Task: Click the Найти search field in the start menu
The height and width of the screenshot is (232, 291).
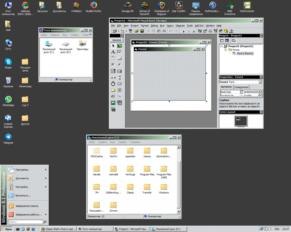Action: pyautogui.click(x=25, y=222)
